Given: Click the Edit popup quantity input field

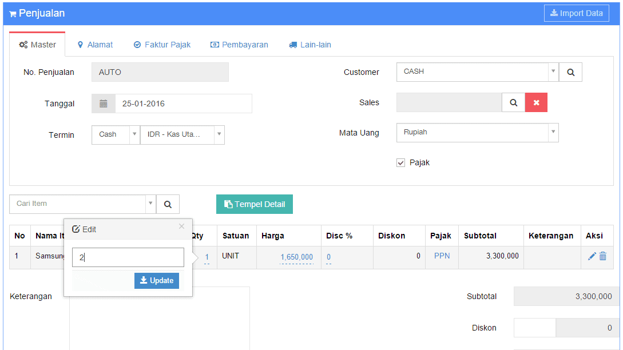Looking at the screenshot, I should coord(128,257).
